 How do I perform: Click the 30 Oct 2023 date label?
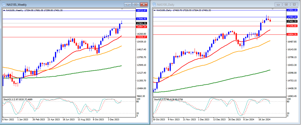pos(159,119)
